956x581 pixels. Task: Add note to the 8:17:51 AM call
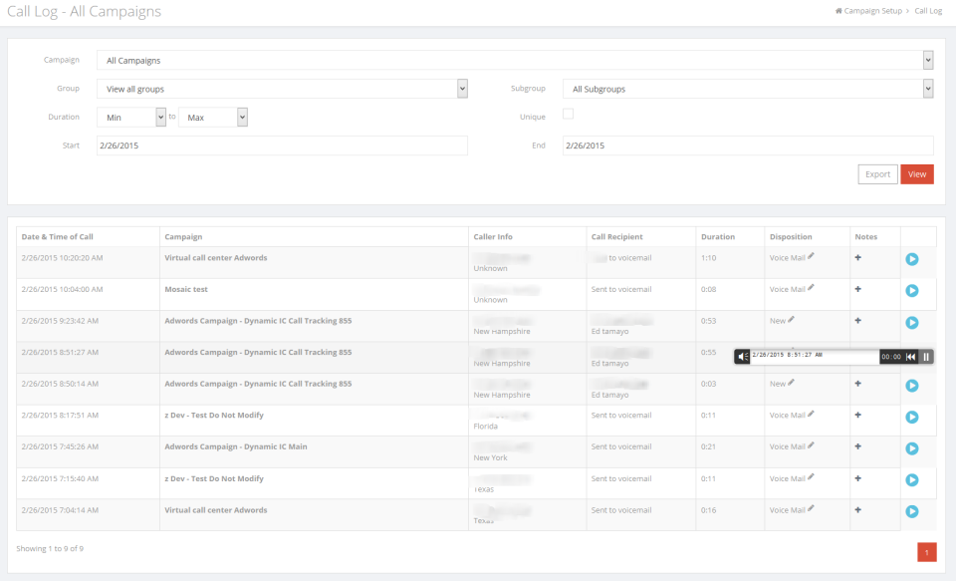click(857, 415)
